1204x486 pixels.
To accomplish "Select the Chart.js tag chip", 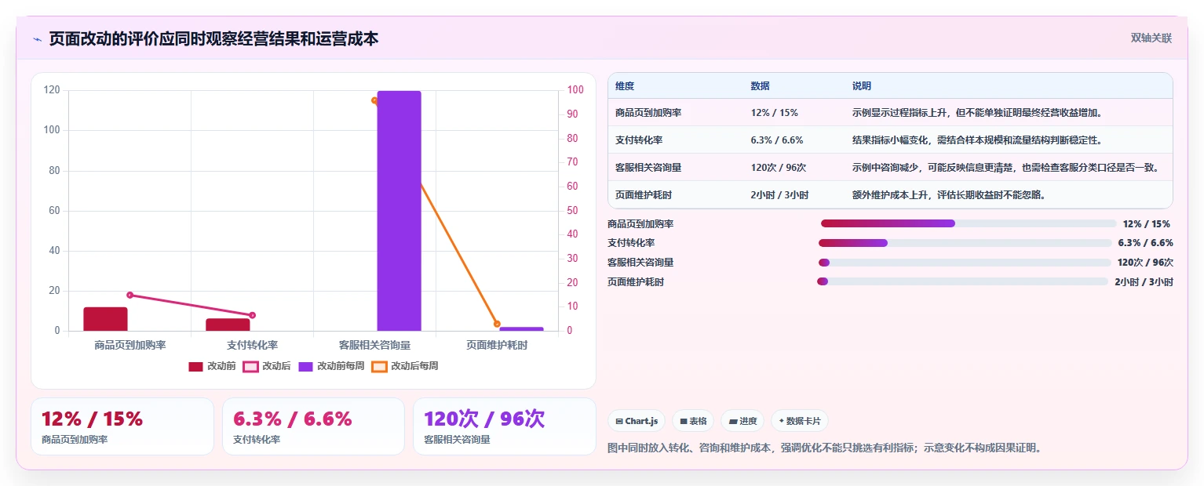I will (x=637, y=421).
